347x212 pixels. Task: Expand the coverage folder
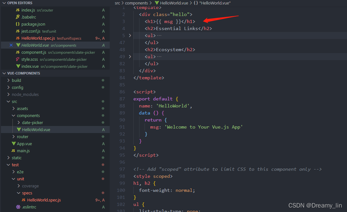click(19, 186)
